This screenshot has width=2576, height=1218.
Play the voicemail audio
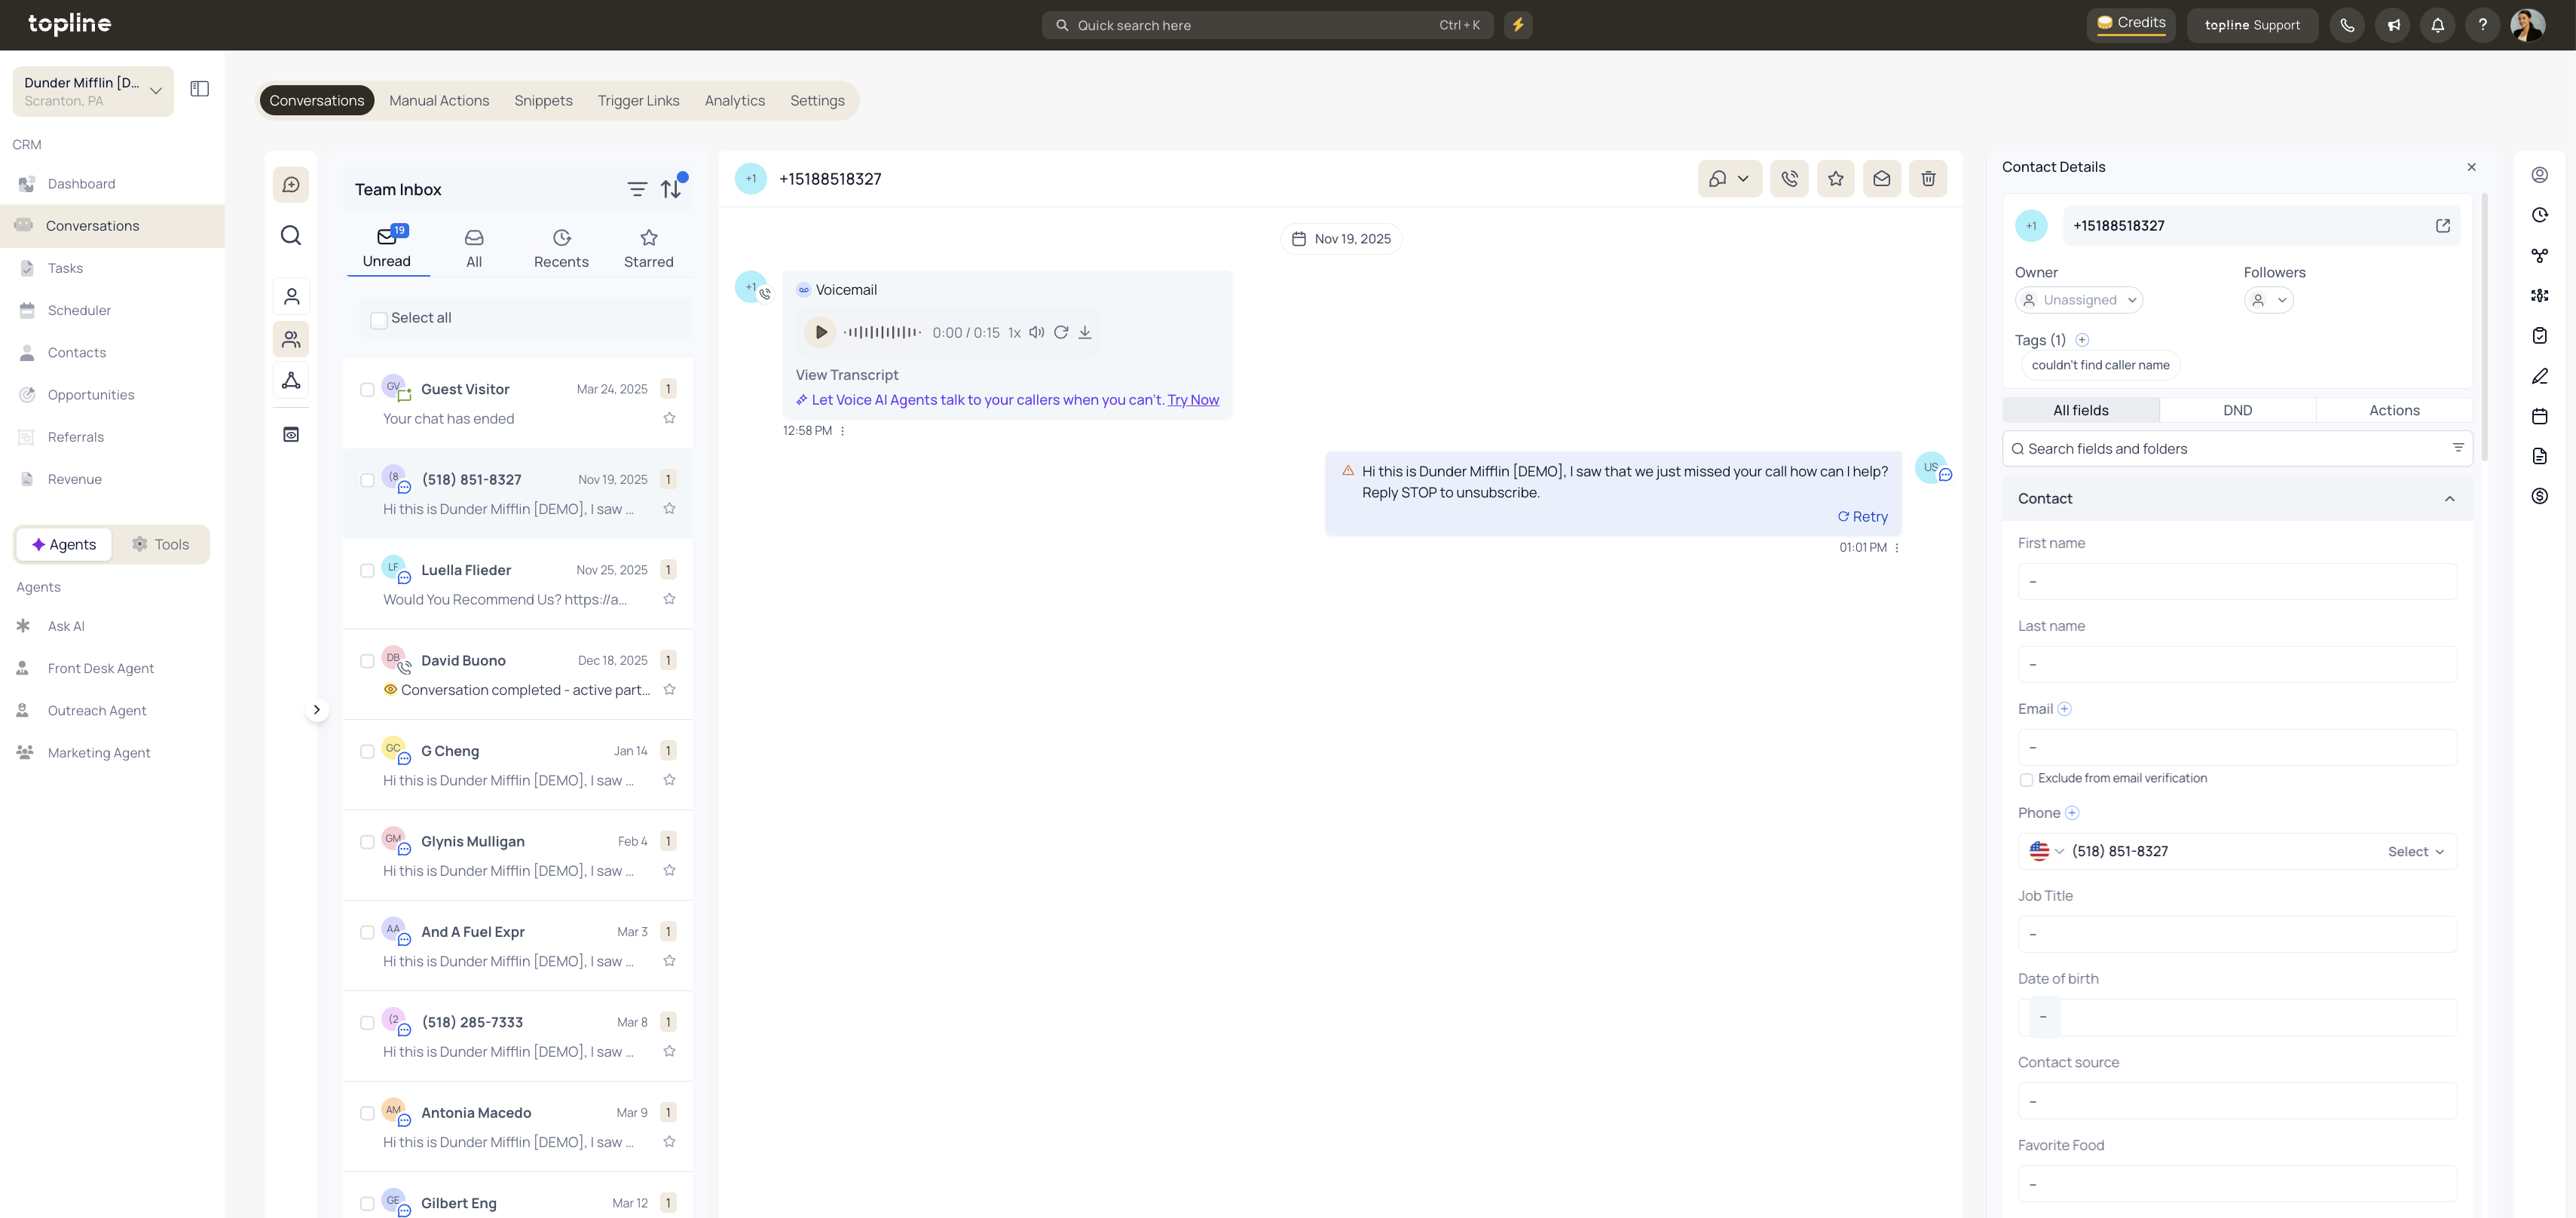(820, 332)
